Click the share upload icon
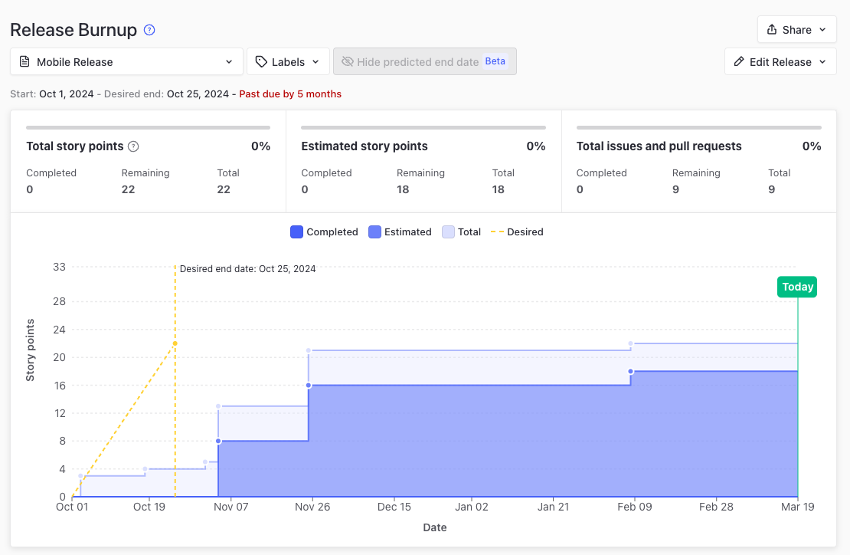The width and height of the screenshot is (850, 555). click(x=772, y=30)
